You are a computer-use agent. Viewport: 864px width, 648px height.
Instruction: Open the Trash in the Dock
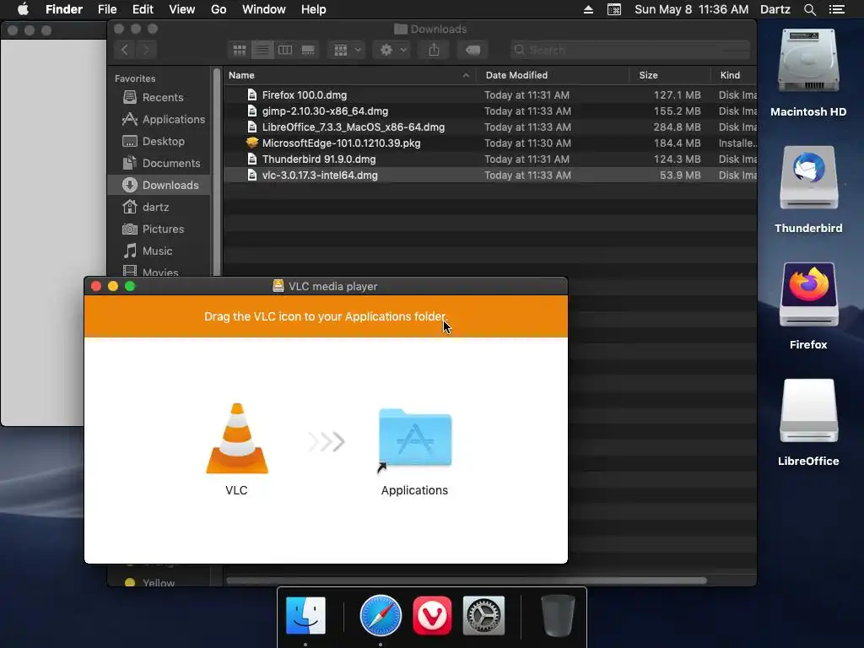point(558,615)
